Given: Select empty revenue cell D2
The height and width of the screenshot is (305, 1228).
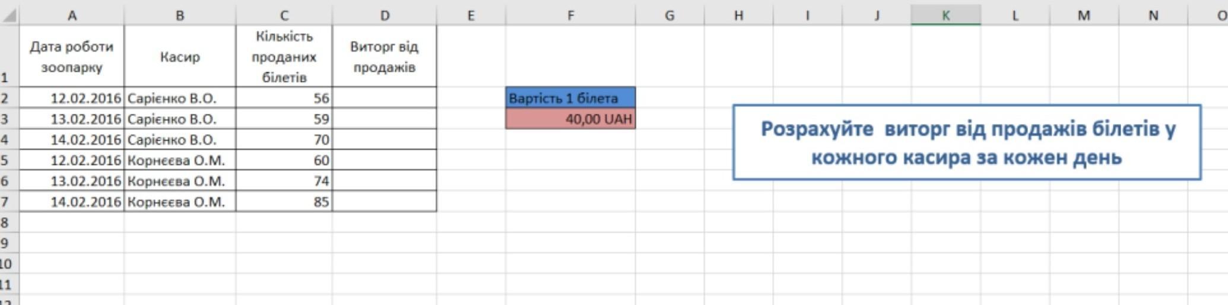Looking at the screenshot, I should (x=385, y=98).
